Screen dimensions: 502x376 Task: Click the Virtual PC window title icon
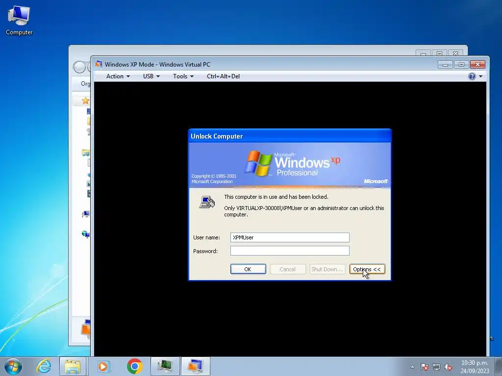click(x=99, y=64)
